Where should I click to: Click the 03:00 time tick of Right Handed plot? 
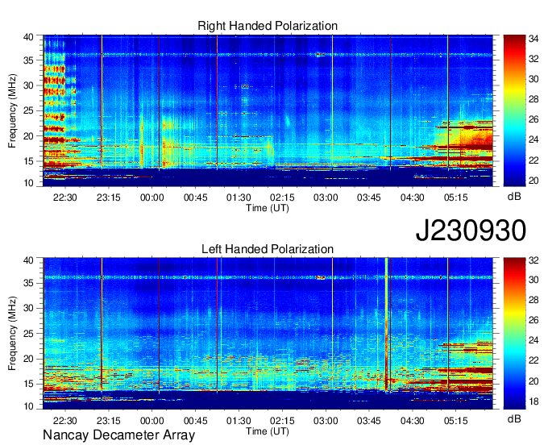(326, 198)
